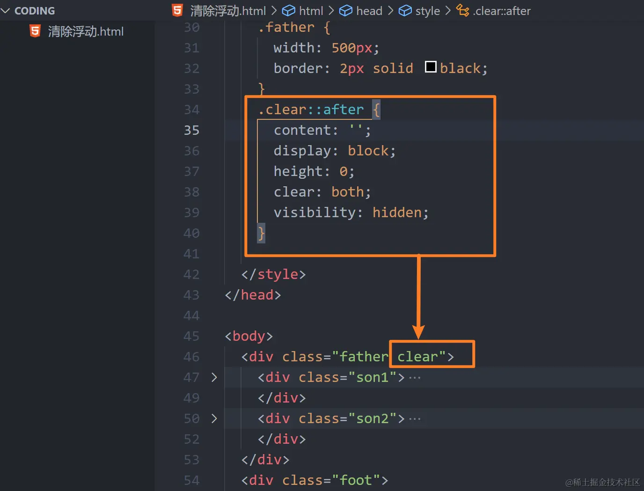The height and width of the screenshot is (491, 644).
Task: Click the HTML5 file icon in explorer
Action: click(35, 31)
